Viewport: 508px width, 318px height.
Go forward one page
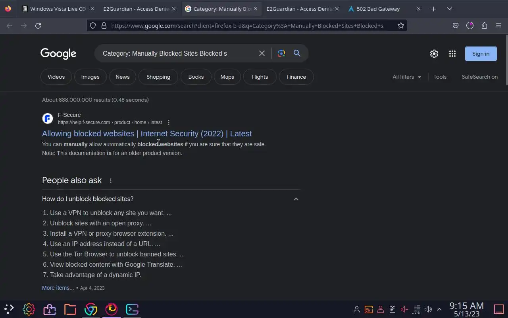tap(24, 25)
